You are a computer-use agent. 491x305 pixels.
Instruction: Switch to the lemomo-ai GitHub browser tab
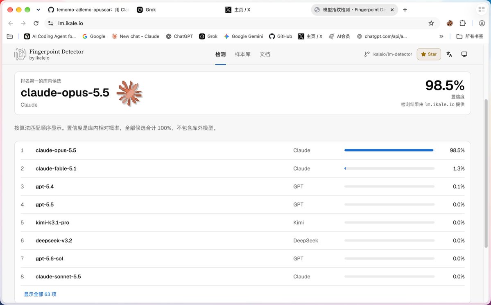tap(88, 10)
